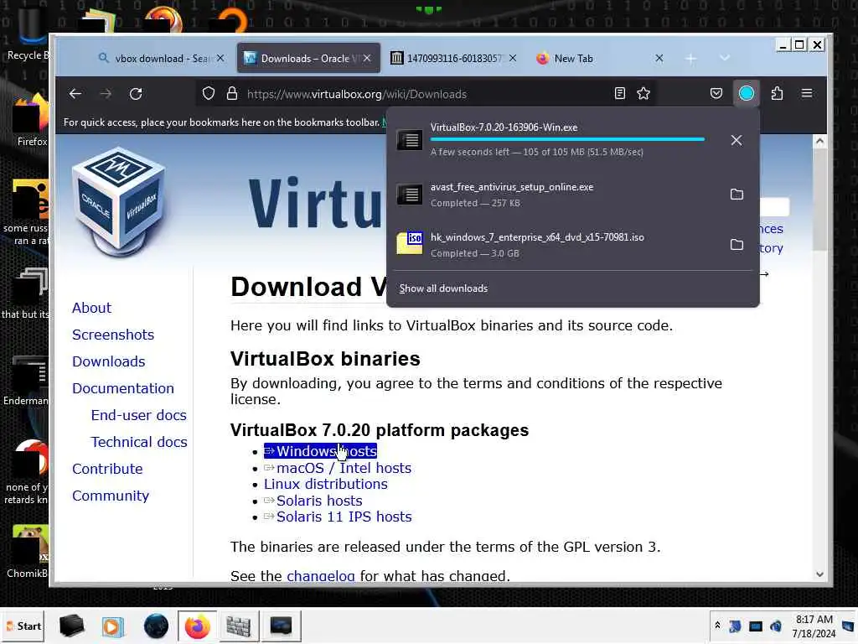This screenshot has height=644, width=858.
Task: Open the Community sidebar link
Action: (110, 496)
